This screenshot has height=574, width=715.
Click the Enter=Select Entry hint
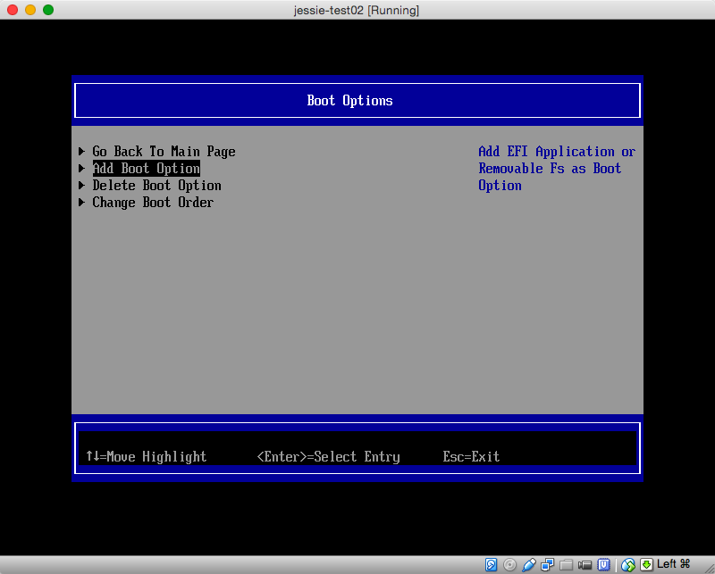pyautogui.click(x=328, y=456)
